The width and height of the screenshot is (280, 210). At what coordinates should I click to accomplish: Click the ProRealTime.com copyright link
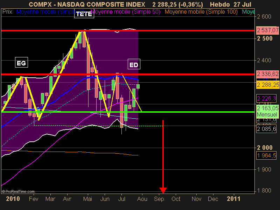point(18,191)
